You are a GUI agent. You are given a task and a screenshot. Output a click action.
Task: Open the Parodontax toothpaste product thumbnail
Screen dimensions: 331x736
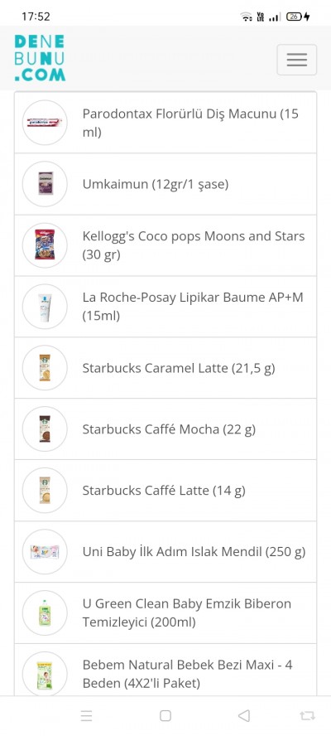[45, 123]
